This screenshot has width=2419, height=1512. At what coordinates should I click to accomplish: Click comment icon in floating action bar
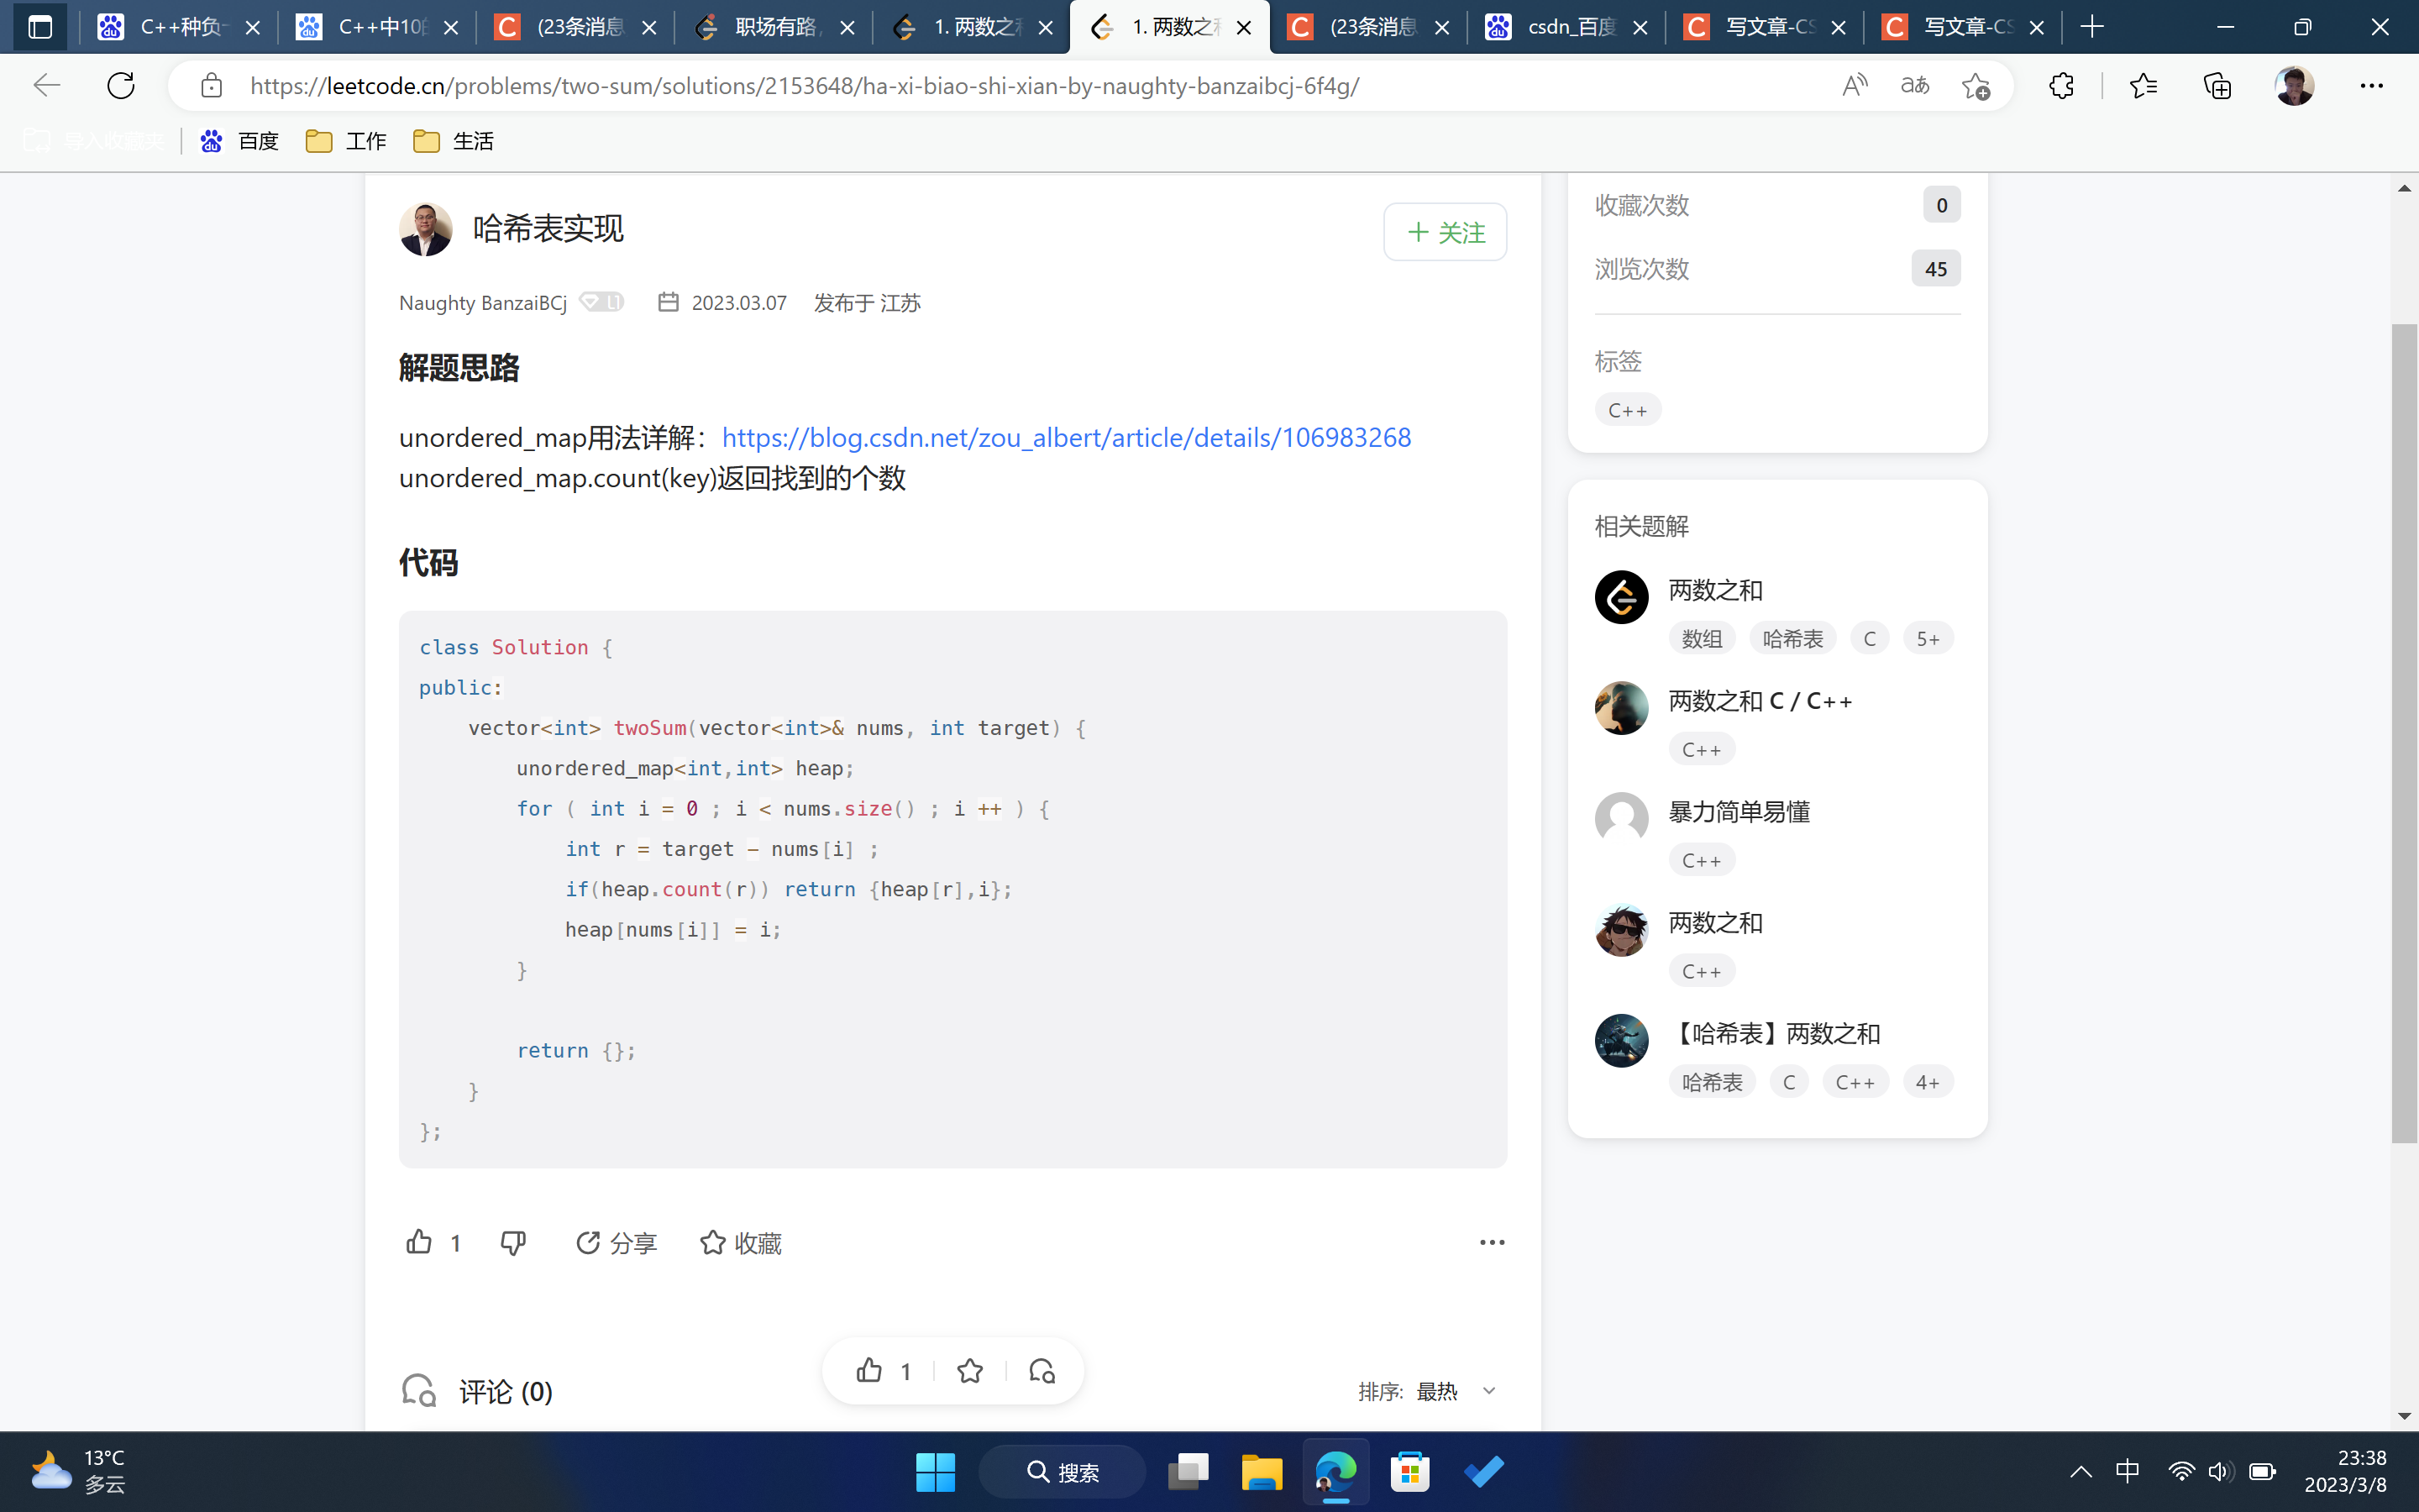(x=1042, y=1371)
